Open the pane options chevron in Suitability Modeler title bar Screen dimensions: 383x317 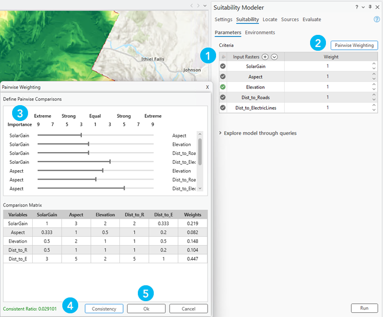(x=363, y=7)
